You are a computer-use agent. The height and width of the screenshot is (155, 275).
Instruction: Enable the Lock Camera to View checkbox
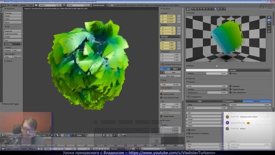[162, 98]
